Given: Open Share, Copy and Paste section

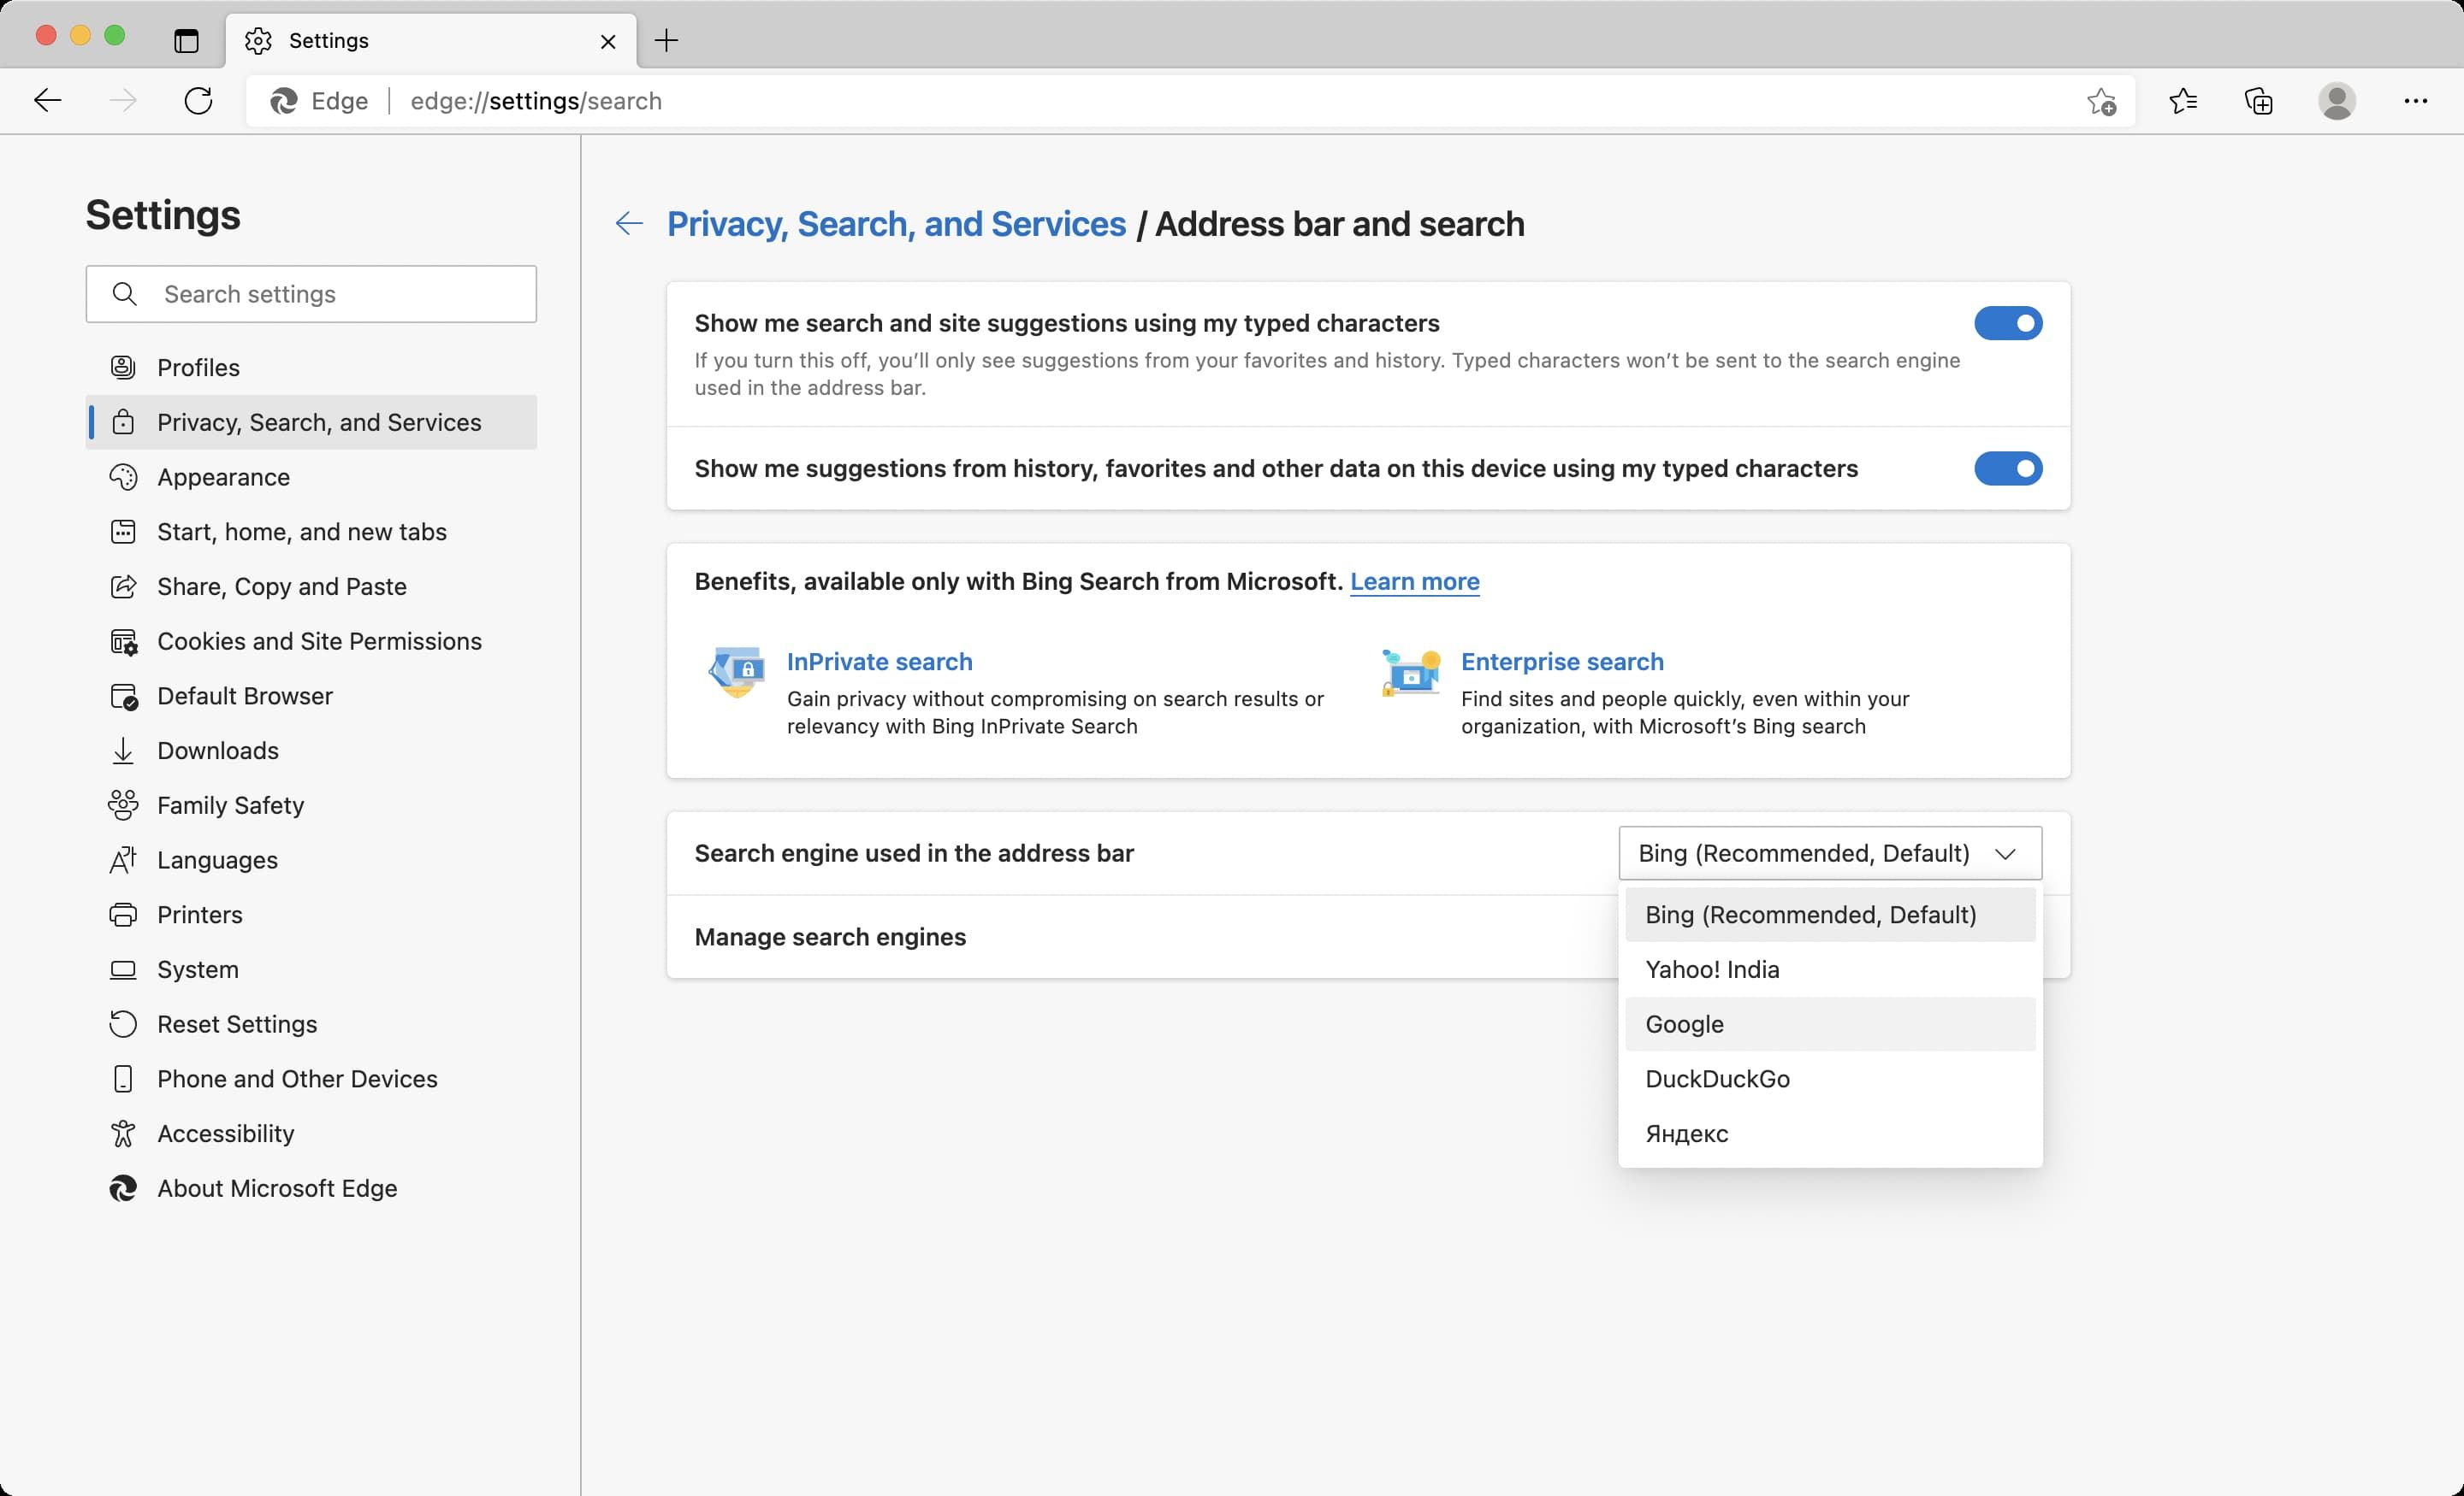Looking at the screenshot, I should coord(311,586).
